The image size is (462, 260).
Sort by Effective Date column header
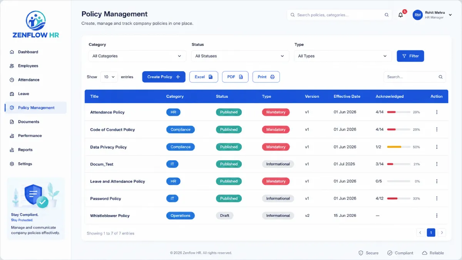[347, 96]
